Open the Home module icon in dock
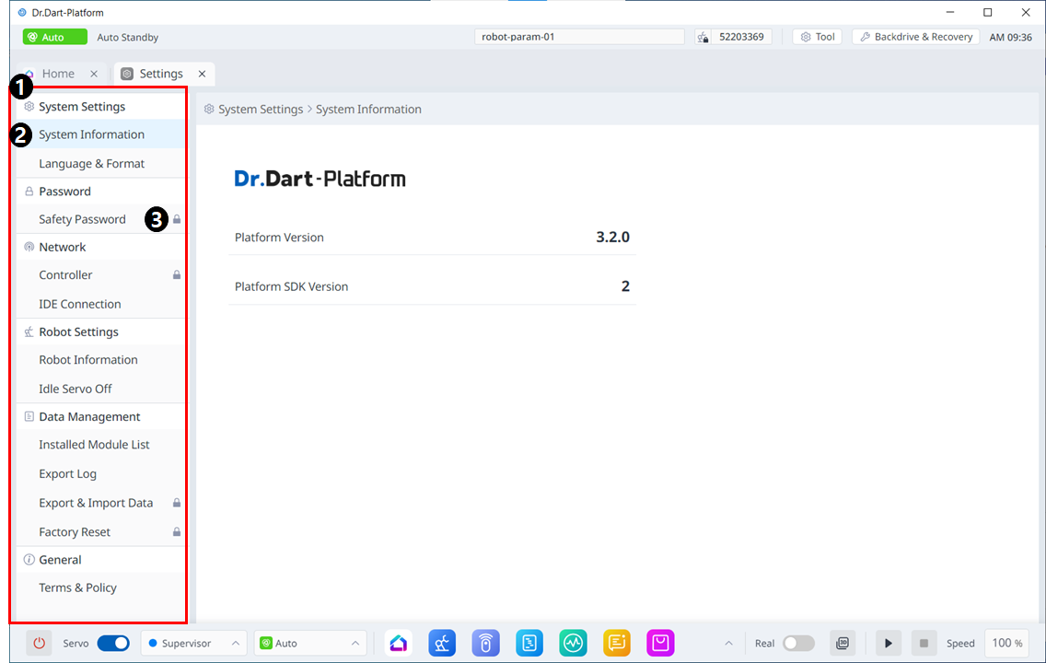Screen dimensions: 1046x663 pyautogui.click(x=399, y=643)
